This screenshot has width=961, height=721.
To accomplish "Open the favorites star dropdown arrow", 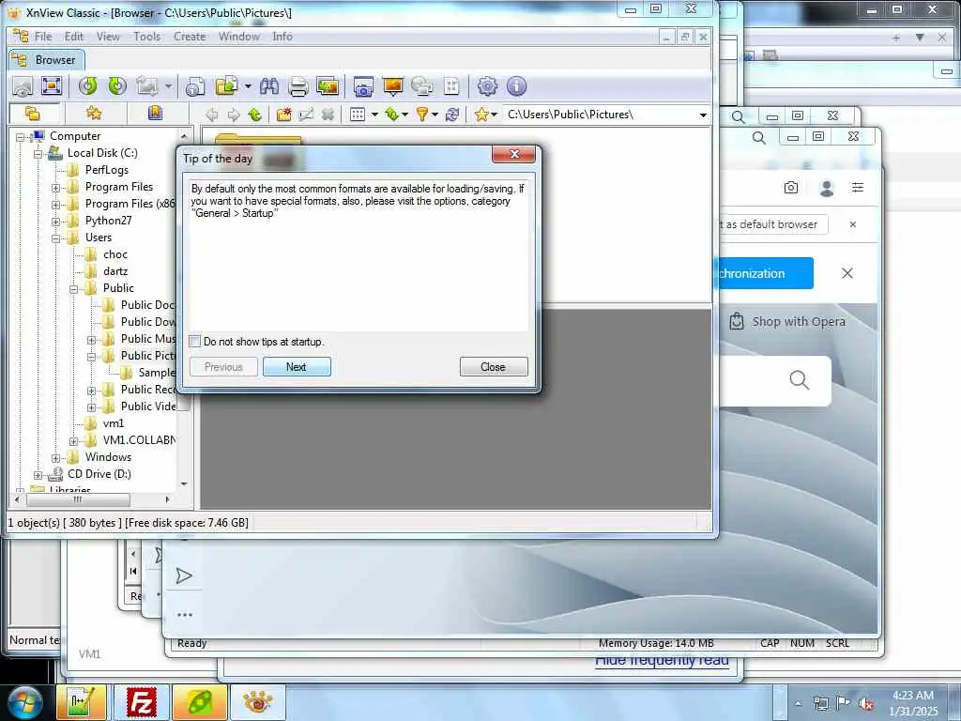I will click(494, 115).
